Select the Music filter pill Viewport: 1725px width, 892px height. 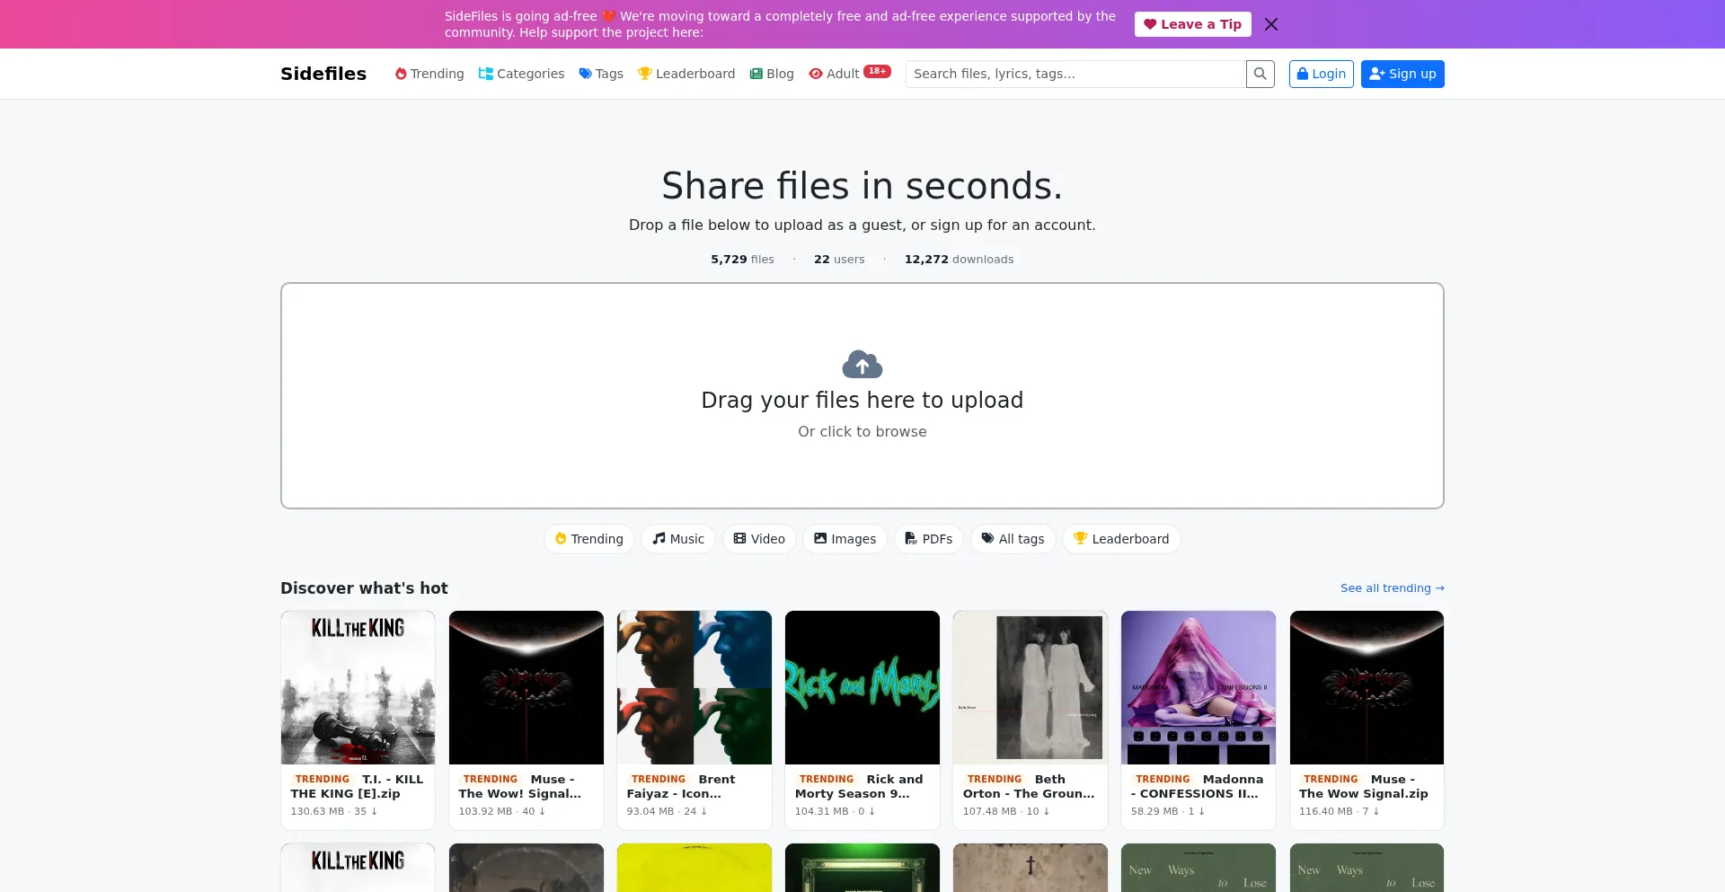point(678,539)
